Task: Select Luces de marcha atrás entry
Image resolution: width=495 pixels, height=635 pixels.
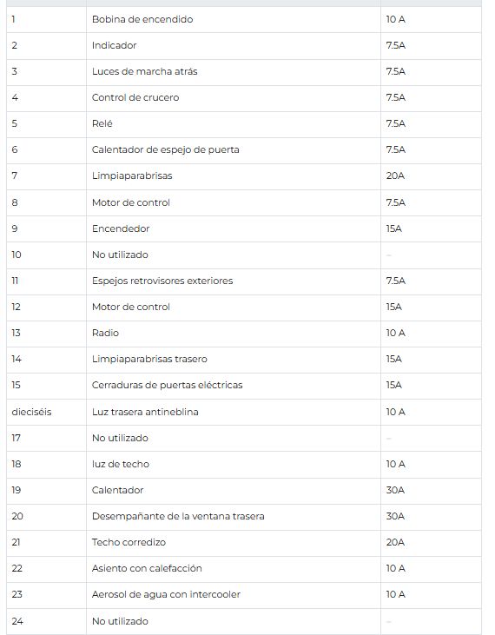Action: tap(144, 72)
